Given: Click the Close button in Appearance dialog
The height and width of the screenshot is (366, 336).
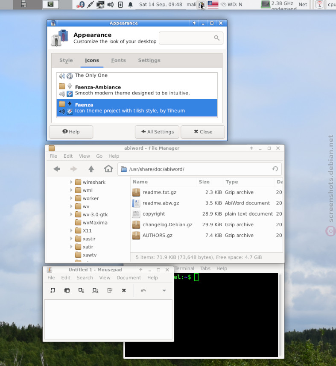Looking at the screenshot, I should click(203, 132).
